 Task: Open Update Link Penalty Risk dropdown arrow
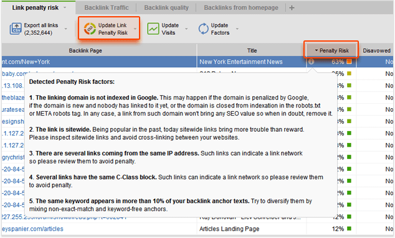[x=135, y=29]
